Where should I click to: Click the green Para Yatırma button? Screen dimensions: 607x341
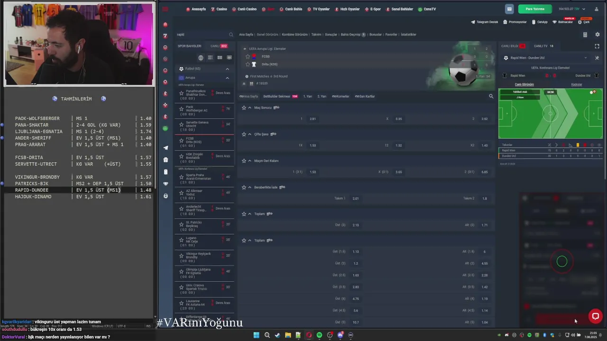535,9
